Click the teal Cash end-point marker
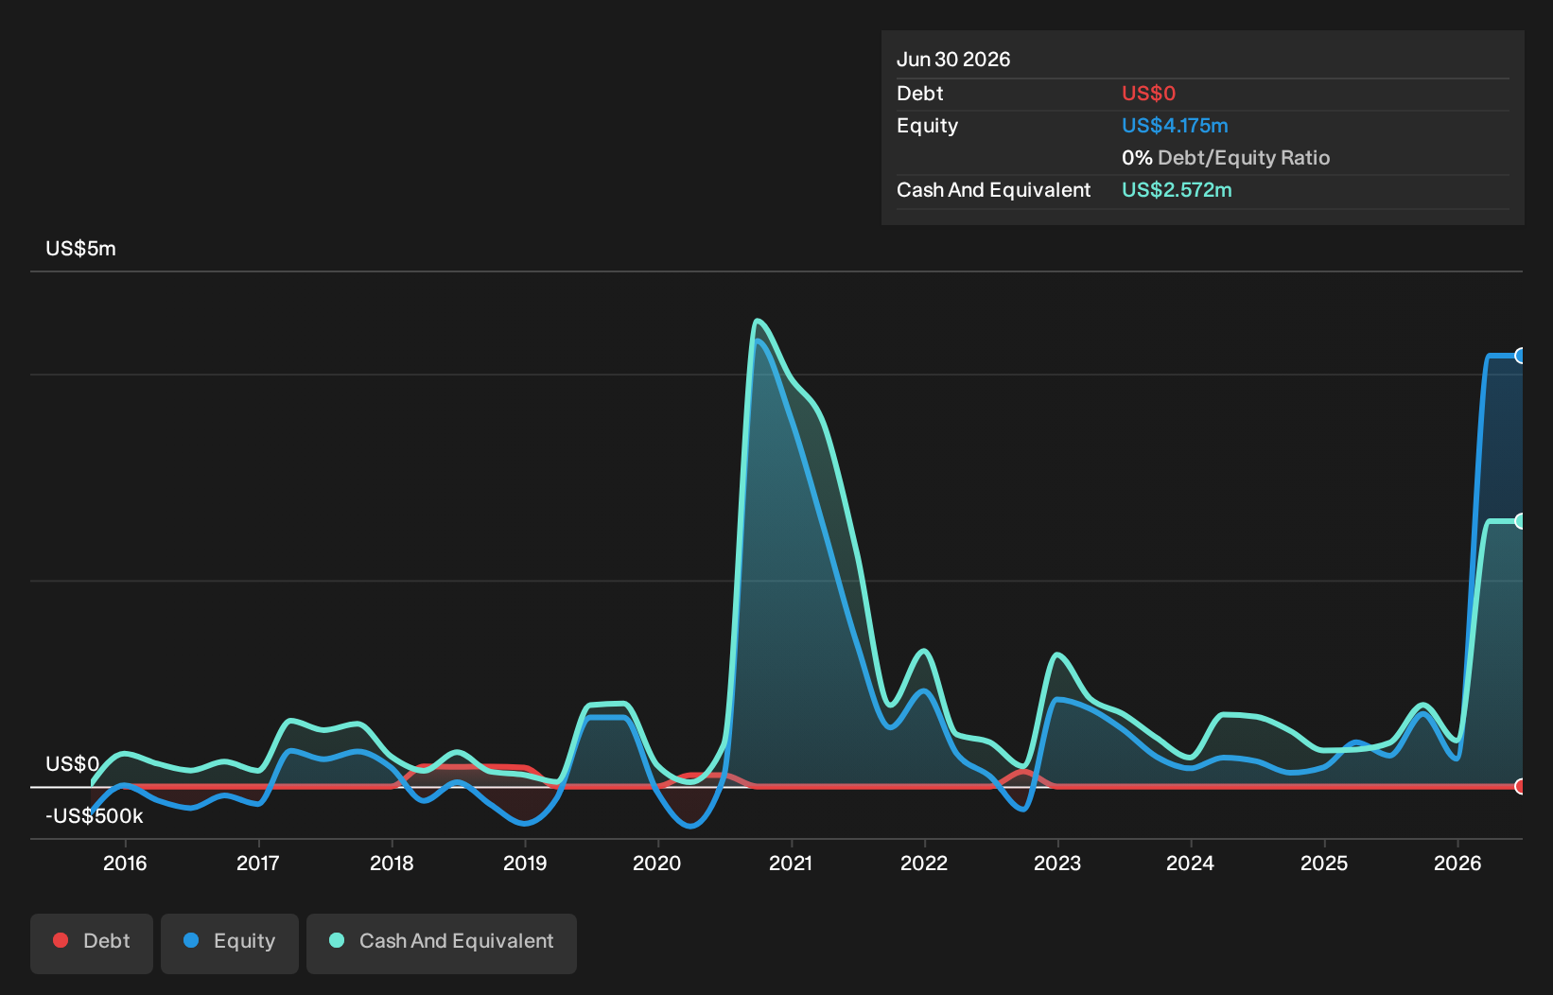Viewport: 1553px width, 995px height. tap(1520, 521)
